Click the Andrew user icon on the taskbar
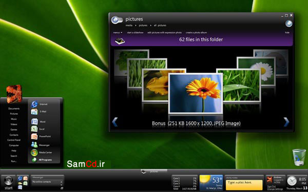Image resolution: width=308 pixels, height=192 pixels. 269,180
